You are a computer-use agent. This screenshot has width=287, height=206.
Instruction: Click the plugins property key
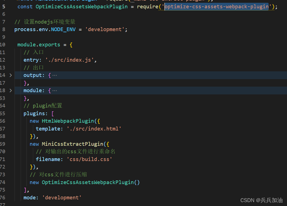tap(34, 114)
